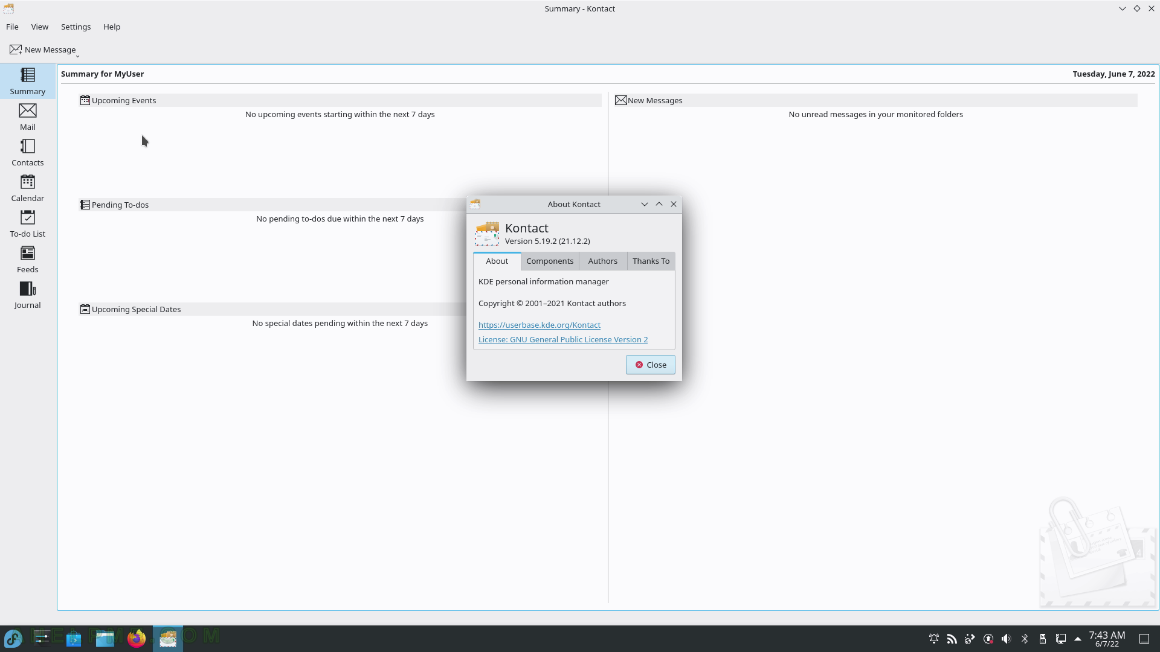The height and width of the screenshot is (652, 1160).
Task: Open the To-do List component
Action: point(27,224)
